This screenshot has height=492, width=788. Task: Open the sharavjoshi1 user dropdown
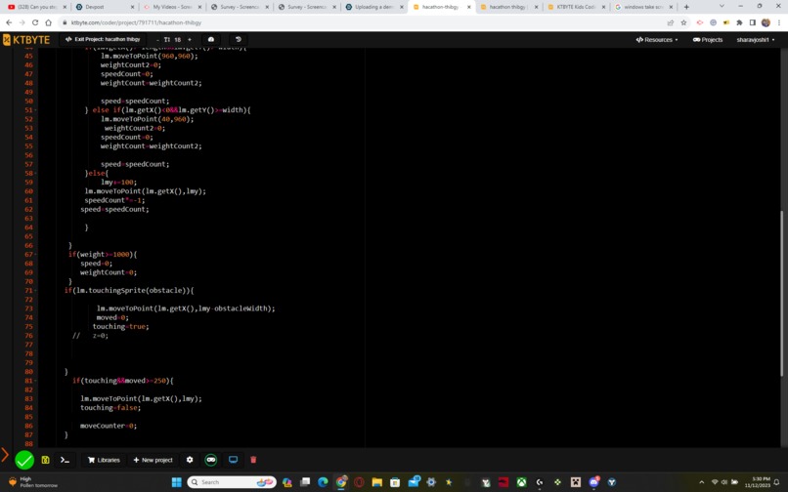click(x=756, y=40)
